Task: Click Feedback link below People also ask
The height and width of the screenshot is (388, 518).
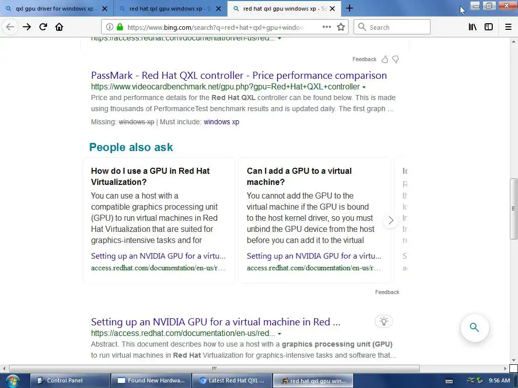Action: [x=387, y=292]
